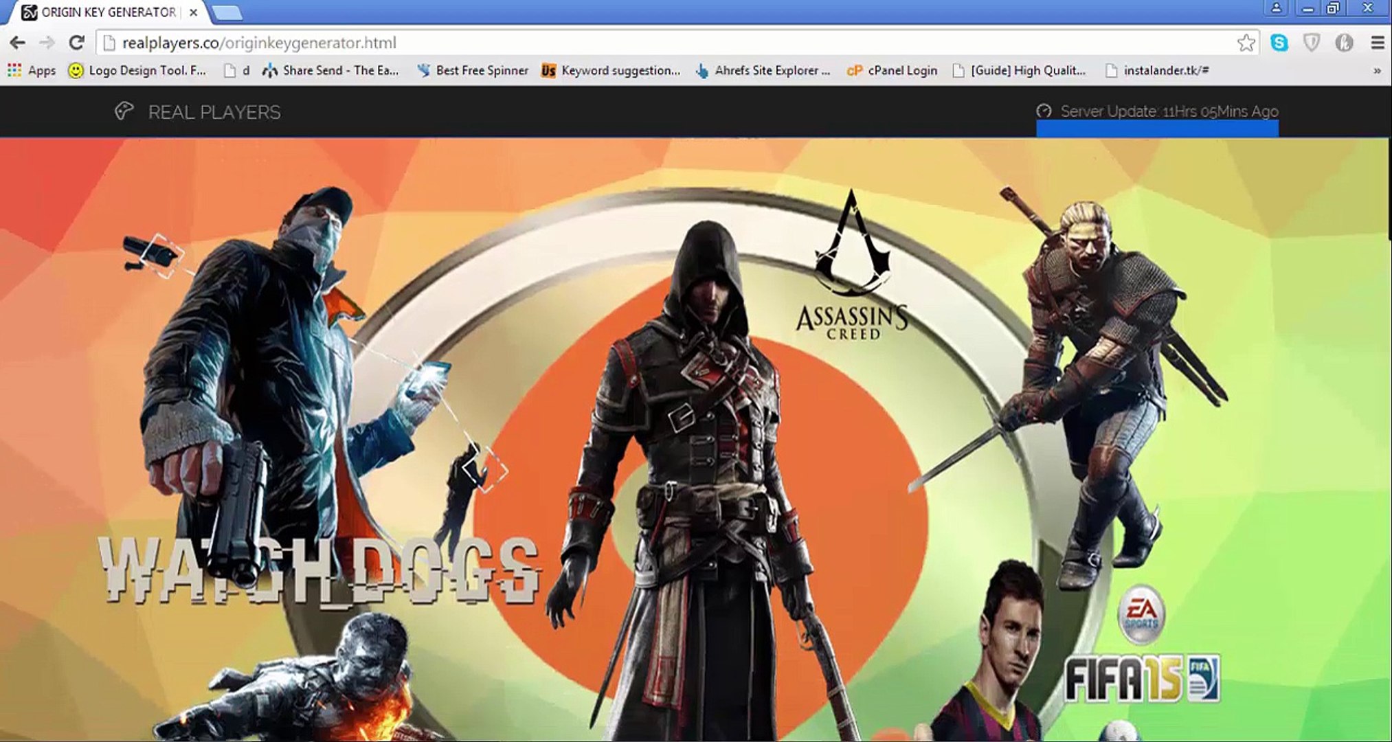This screenshot has height=742, width=1392.
Task: Open the Chrome hamburger menu
Action: (1377, 43)
